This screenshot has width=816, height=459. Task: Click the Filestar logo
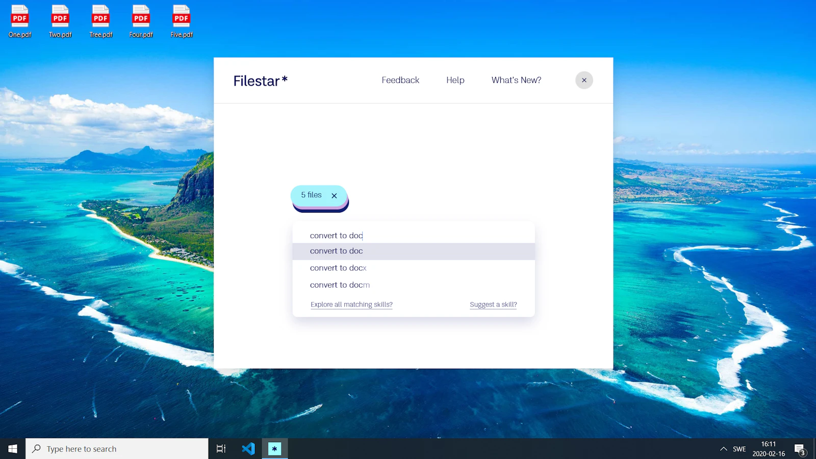[261, 81]
